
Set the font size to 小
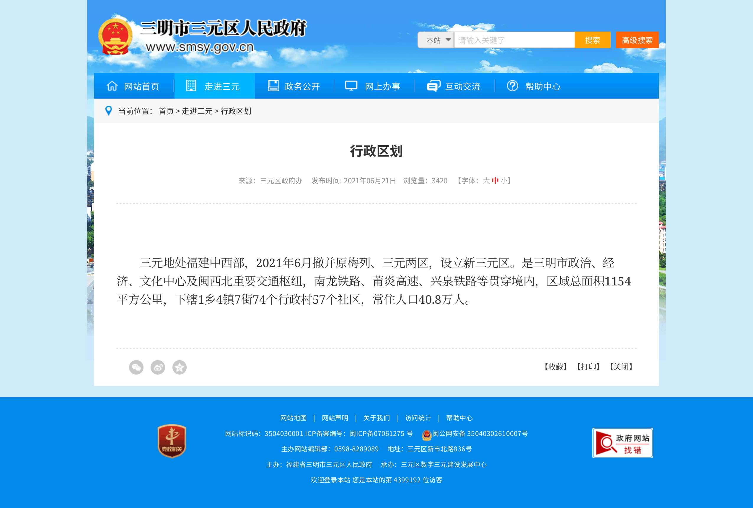504,181
